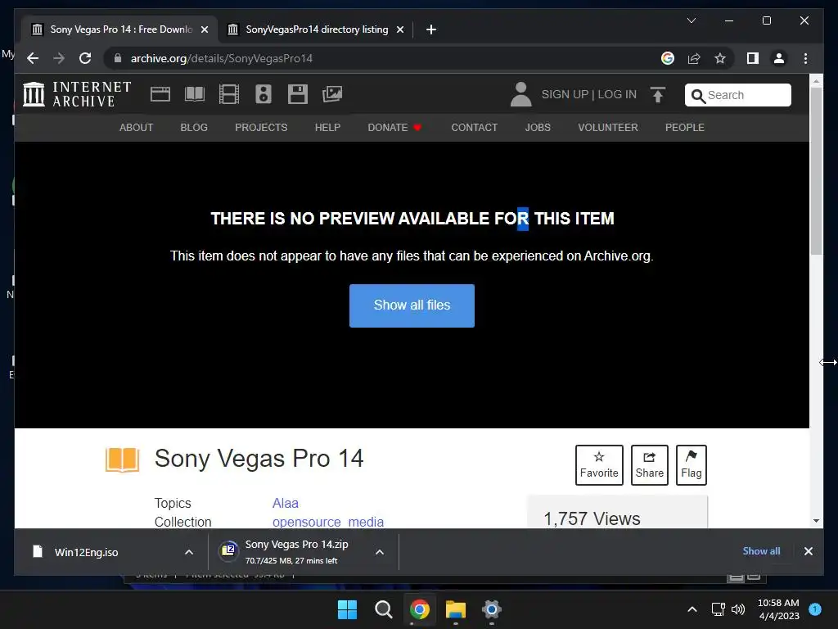Open the Images icon in Archive header

click(x=332, y=94)
